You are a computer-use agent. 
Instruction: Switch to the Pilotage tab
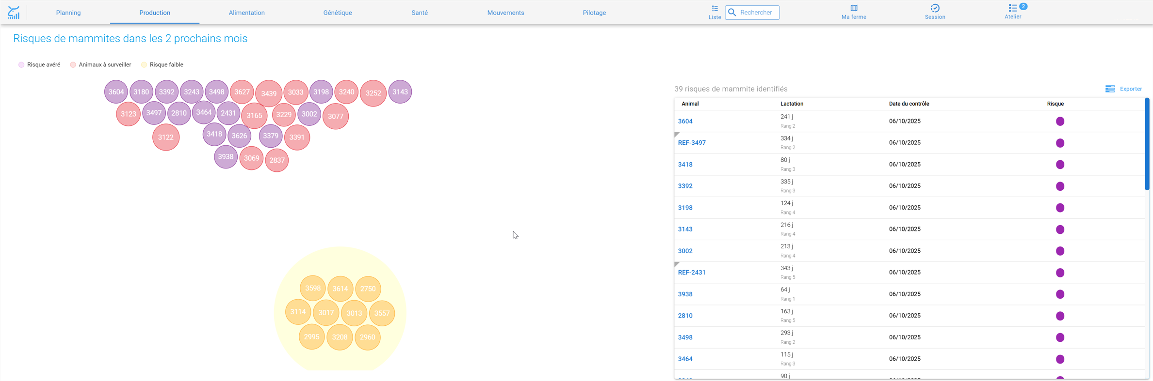(x=594, y=13)
